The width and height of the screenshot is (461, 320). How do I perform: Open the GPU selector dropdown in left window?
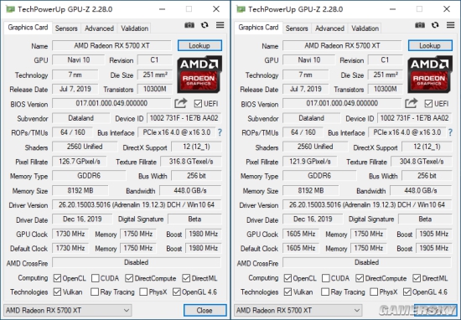(68, 310)
